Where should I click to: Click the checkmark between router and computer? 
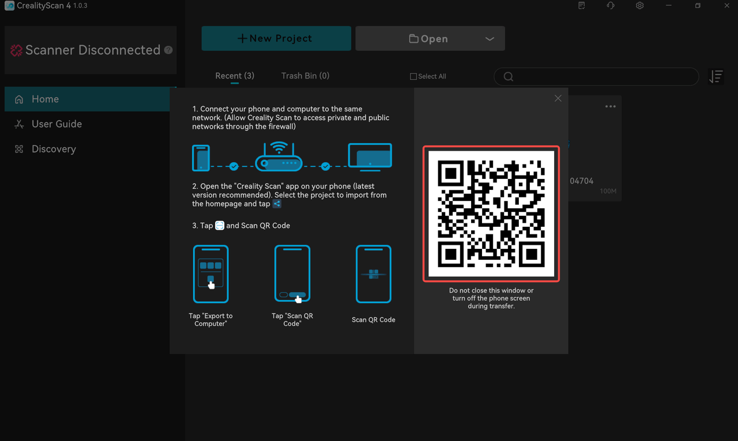pos(325,166)
